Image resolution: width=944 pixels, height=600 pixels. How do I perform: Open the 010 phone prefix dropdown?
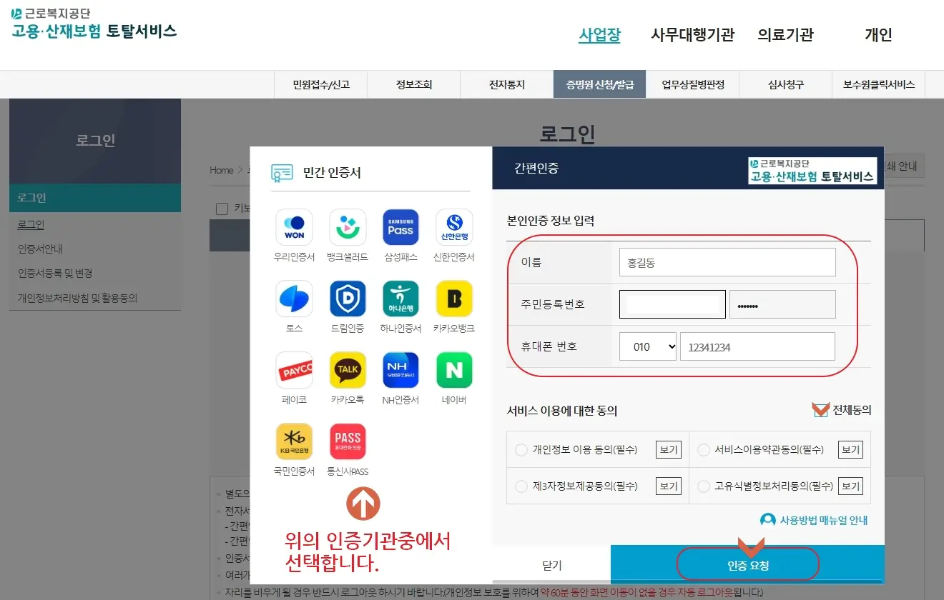point(648,346)
